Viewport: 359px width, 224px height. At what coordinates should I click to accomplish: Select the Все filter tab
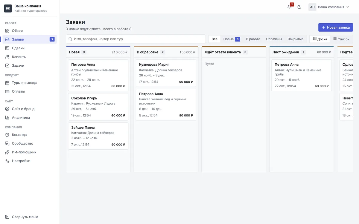click(215, 39)
